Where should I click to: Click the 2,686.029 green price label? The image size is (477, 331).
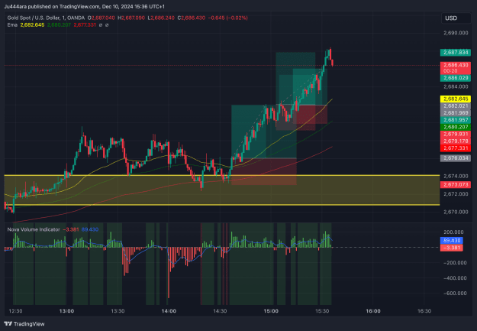click(x=456, y=78)
